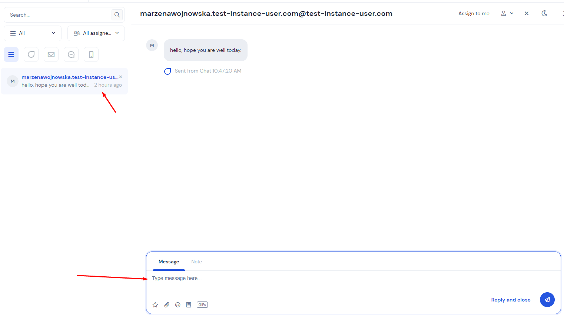
Task: Open the All status filter dropdown
Action: 33,33
